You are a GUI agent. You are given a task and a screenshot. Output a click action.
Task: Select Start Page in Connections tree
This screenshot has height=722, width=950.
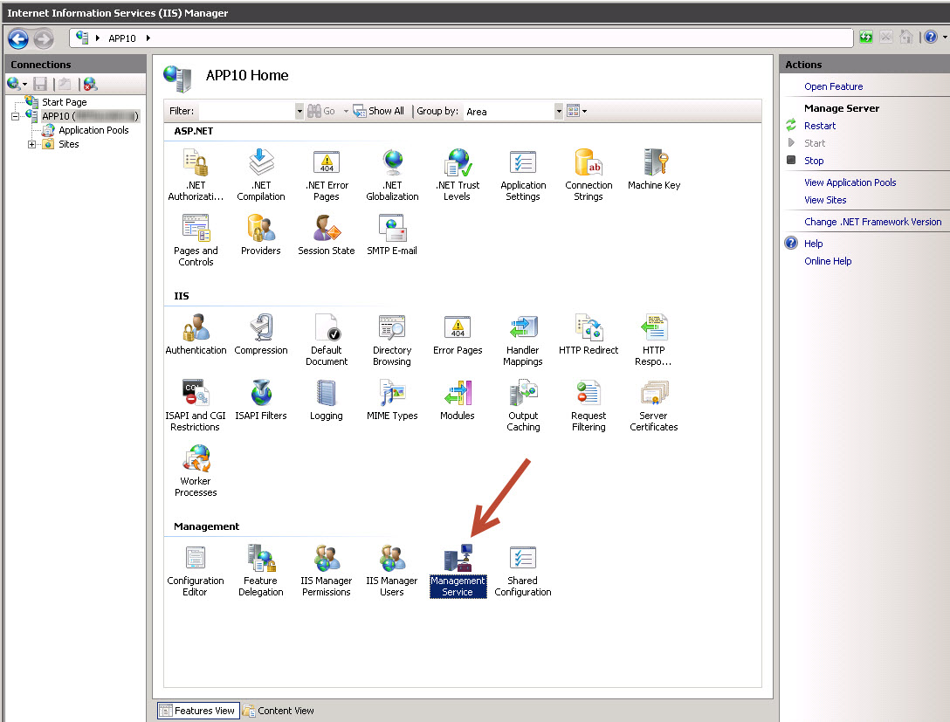[x=65, y=102]
